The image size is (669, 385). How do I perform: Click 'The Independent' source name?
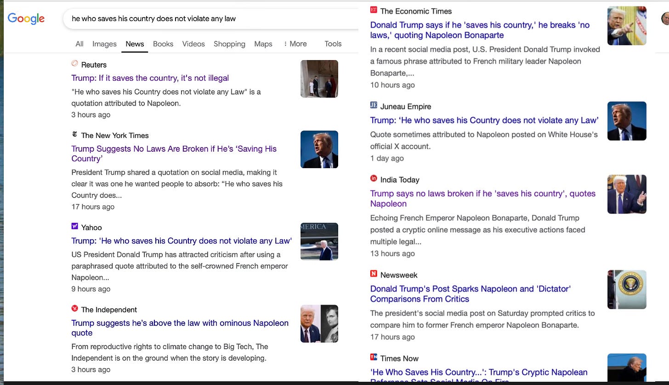109,310
